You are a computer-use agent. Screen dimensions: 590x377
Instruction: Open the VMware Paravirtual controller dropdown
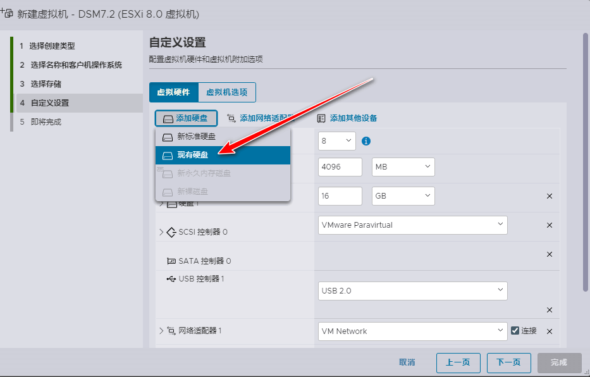[413, 225]
